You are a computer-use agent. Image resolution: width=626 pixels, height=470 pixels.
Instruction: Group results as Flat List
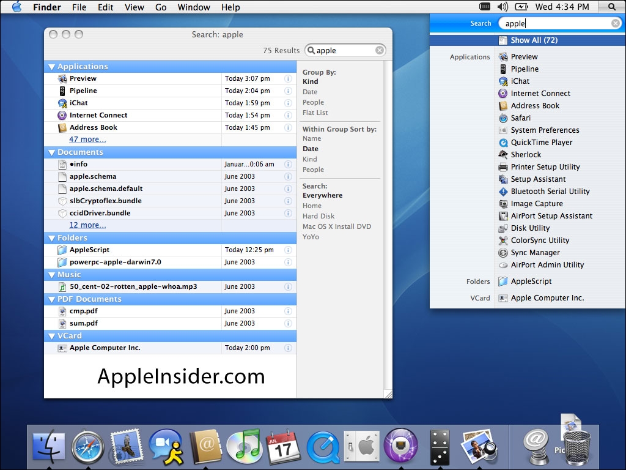point(315,113)
